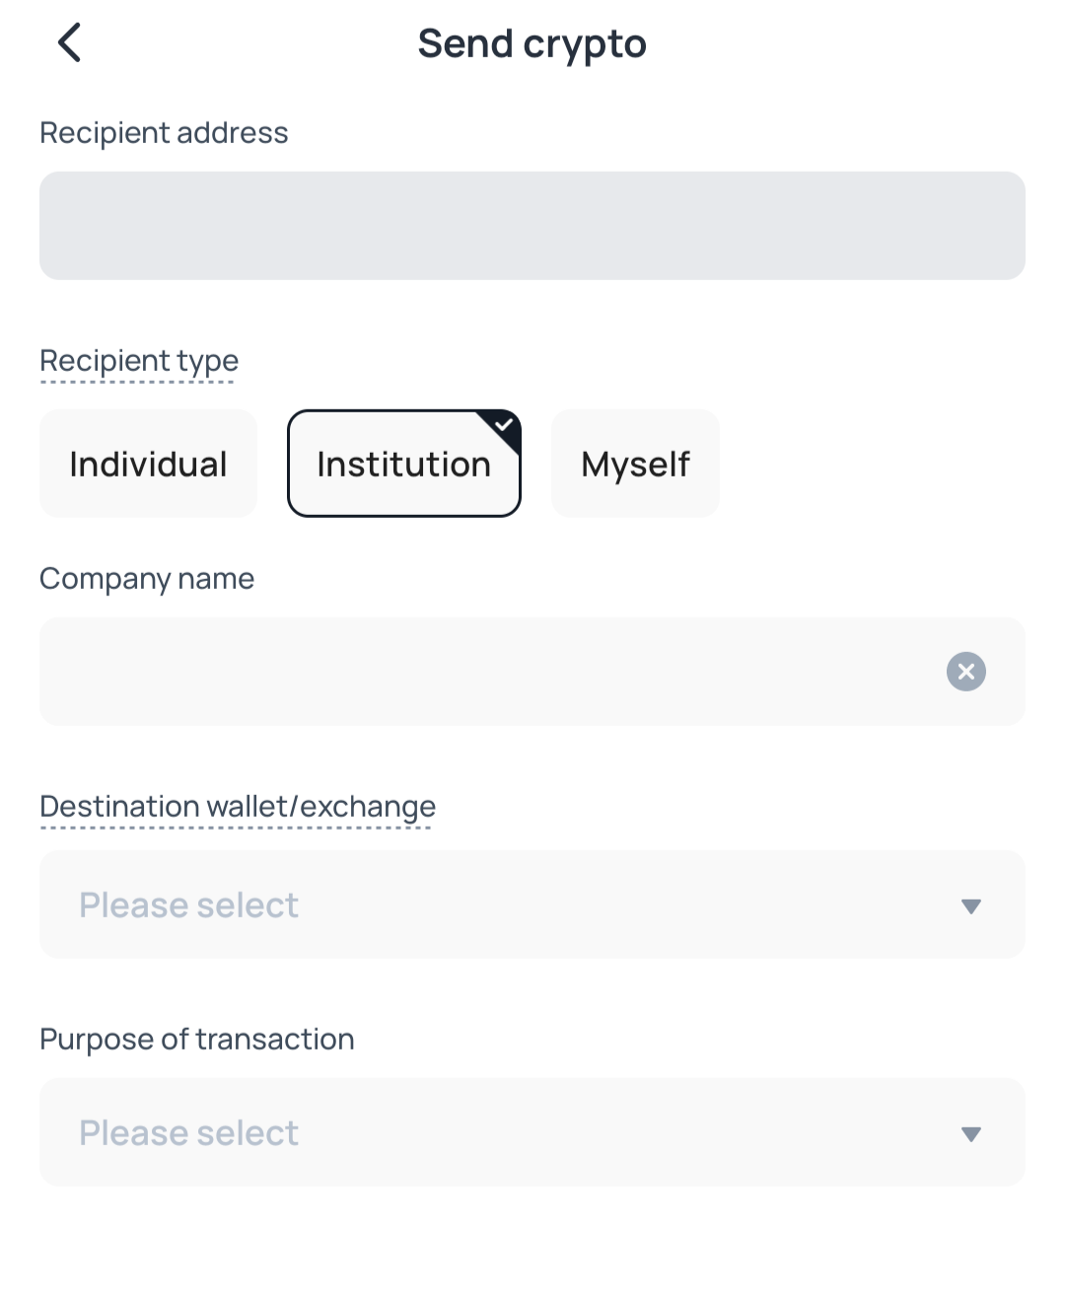Tap Please select under Destination wallet/exchange

(188, 904)
